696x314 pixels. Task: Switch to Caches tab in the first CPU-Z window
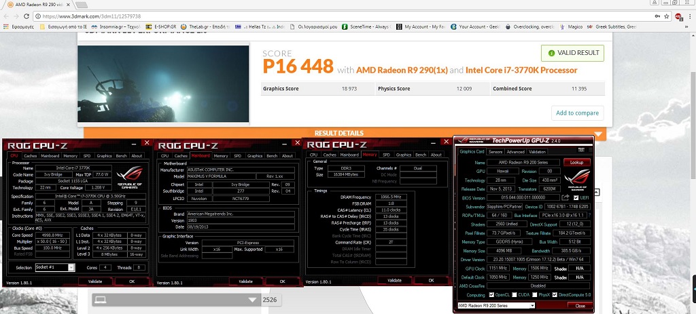pyautogui.click(x=30, y=156)
